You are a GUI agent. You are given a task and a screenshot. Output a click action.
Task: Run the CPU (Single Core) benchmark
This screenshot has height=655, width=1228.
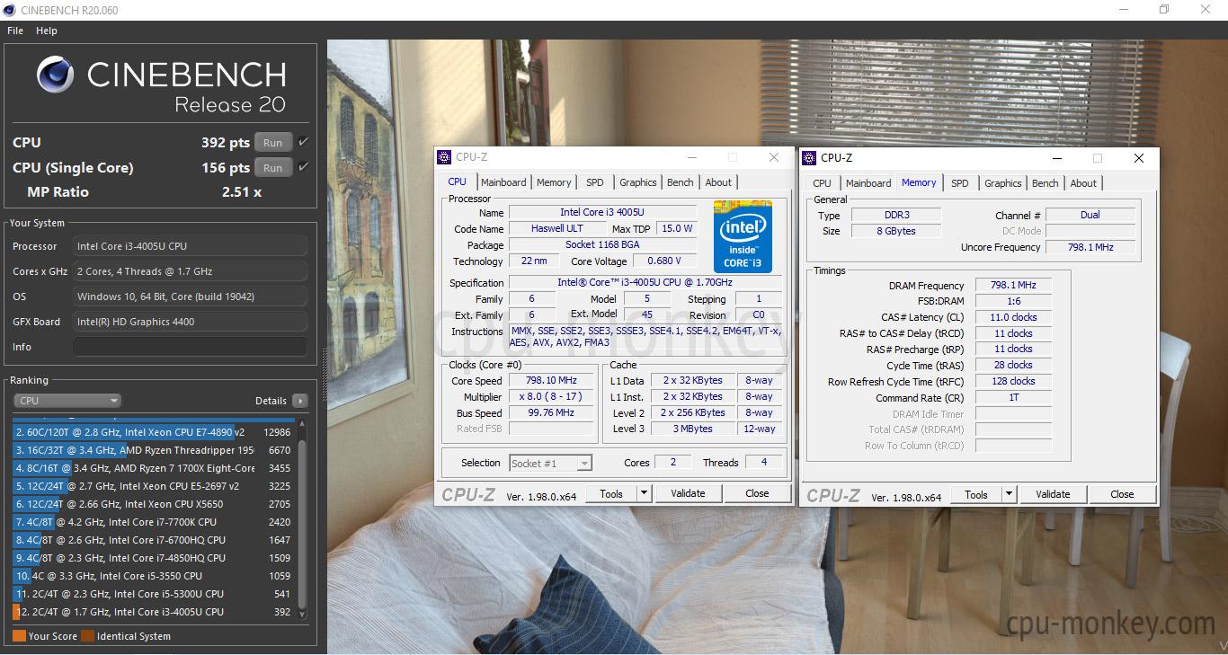273,167
